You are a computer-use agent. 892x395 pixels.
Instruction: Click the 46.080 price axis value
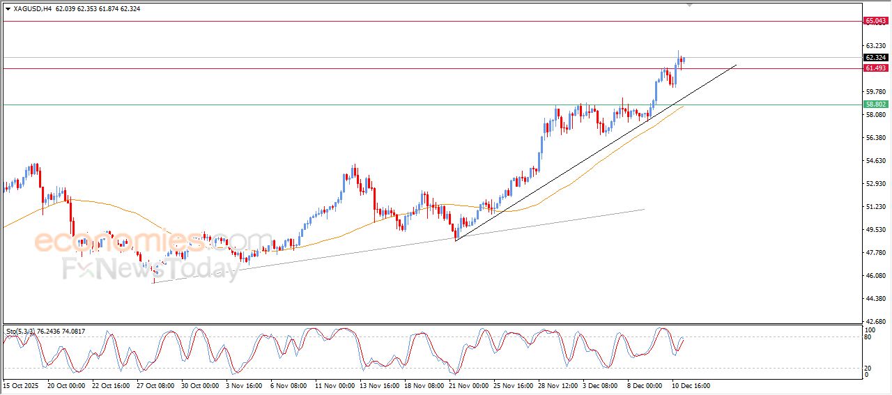875,276
